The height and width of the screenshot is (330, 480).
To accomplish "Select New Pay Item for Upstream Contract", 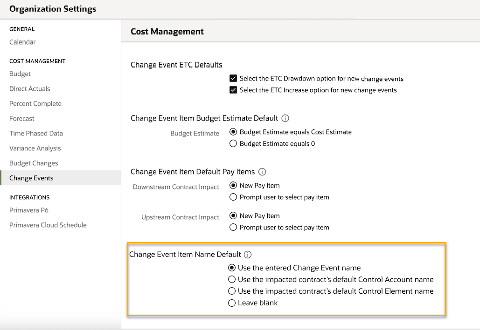I will click(234, 216).
